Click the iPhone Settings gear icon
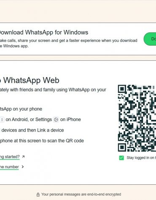Viewport: 156px width, 200px height. pos(56,119)
